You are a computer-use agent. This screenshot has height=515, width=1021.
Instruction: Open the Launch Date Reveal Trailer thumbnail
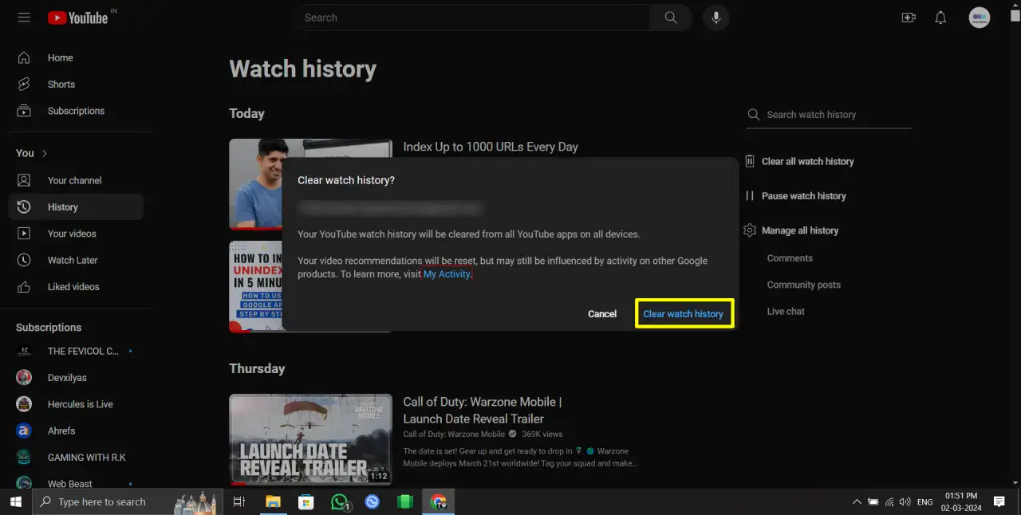click(310, 439)
